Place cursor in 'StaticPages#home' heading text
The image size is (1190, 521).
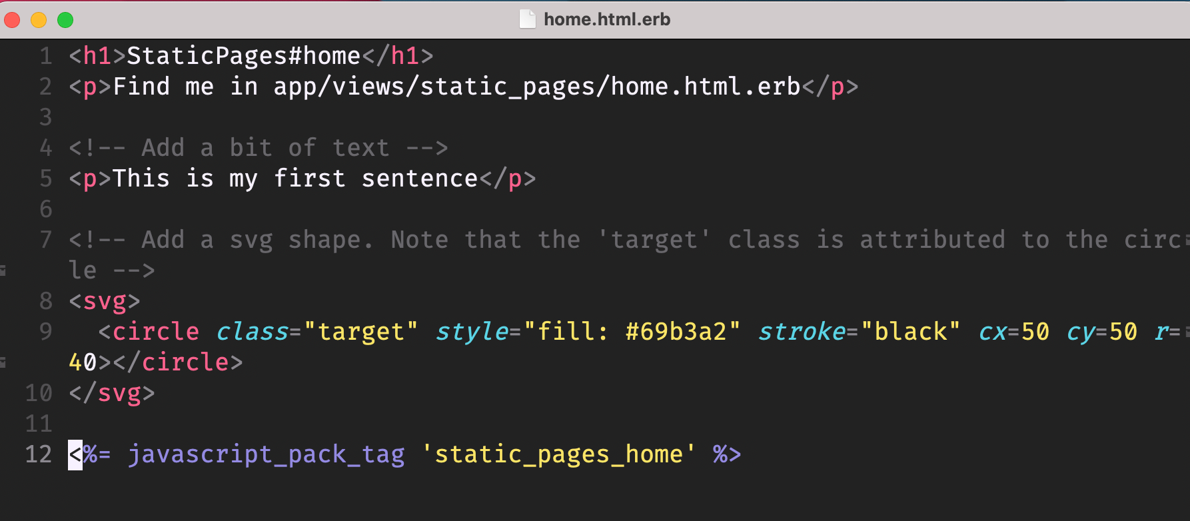point(243,56)
